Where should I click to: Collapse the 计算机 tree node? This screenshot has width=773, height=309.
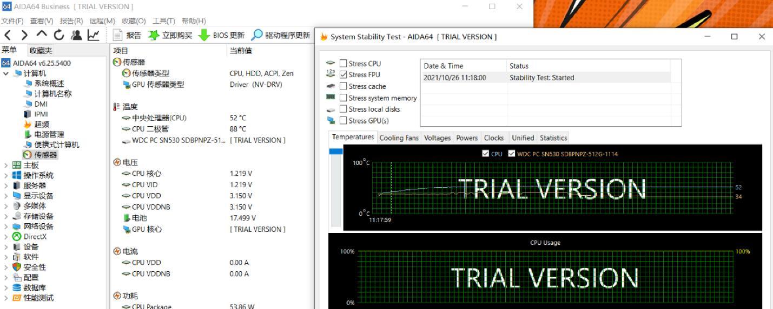tap(6, 73)
